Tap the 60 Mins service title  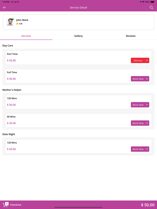11,117
